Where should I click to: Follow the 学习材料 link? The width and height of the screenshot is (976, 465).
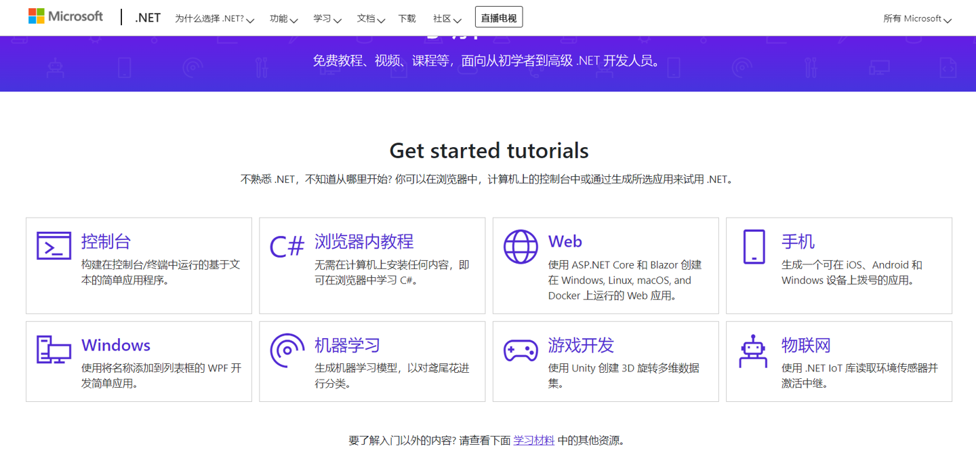coord(533,441)
